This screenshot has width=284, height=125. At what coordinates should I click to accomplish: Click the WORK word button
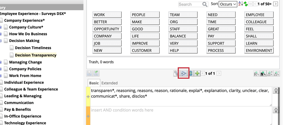pos(107,15)
